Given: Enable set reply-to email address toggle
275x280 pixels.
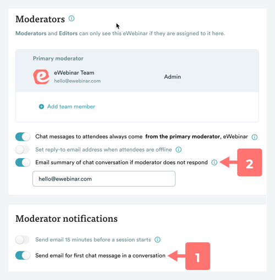Looking at the screenshot, I should [23, 150].
